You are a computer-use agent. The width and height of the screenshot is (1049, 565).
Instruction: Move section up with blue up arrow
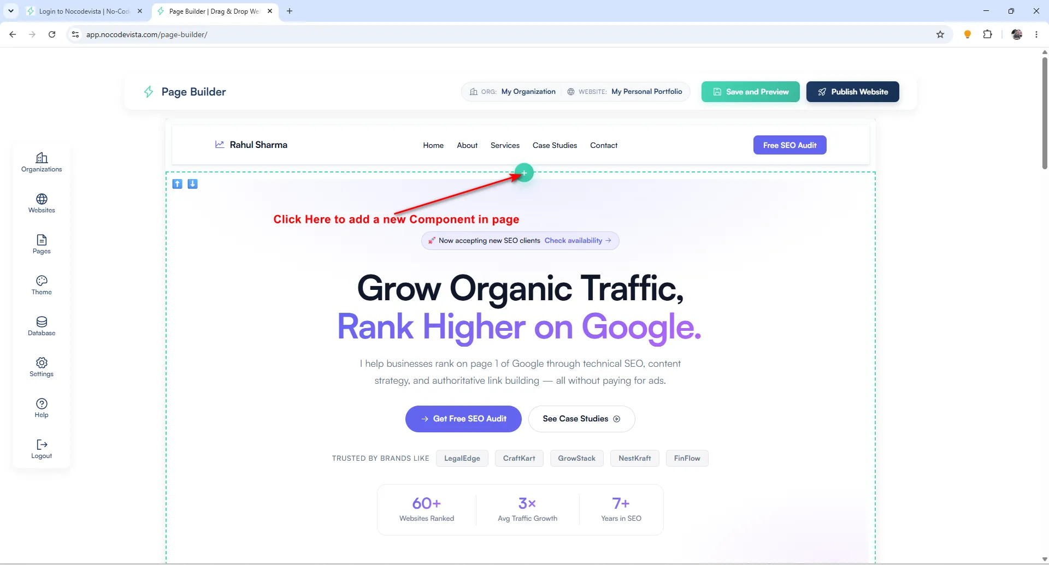(x=177, y=184)
